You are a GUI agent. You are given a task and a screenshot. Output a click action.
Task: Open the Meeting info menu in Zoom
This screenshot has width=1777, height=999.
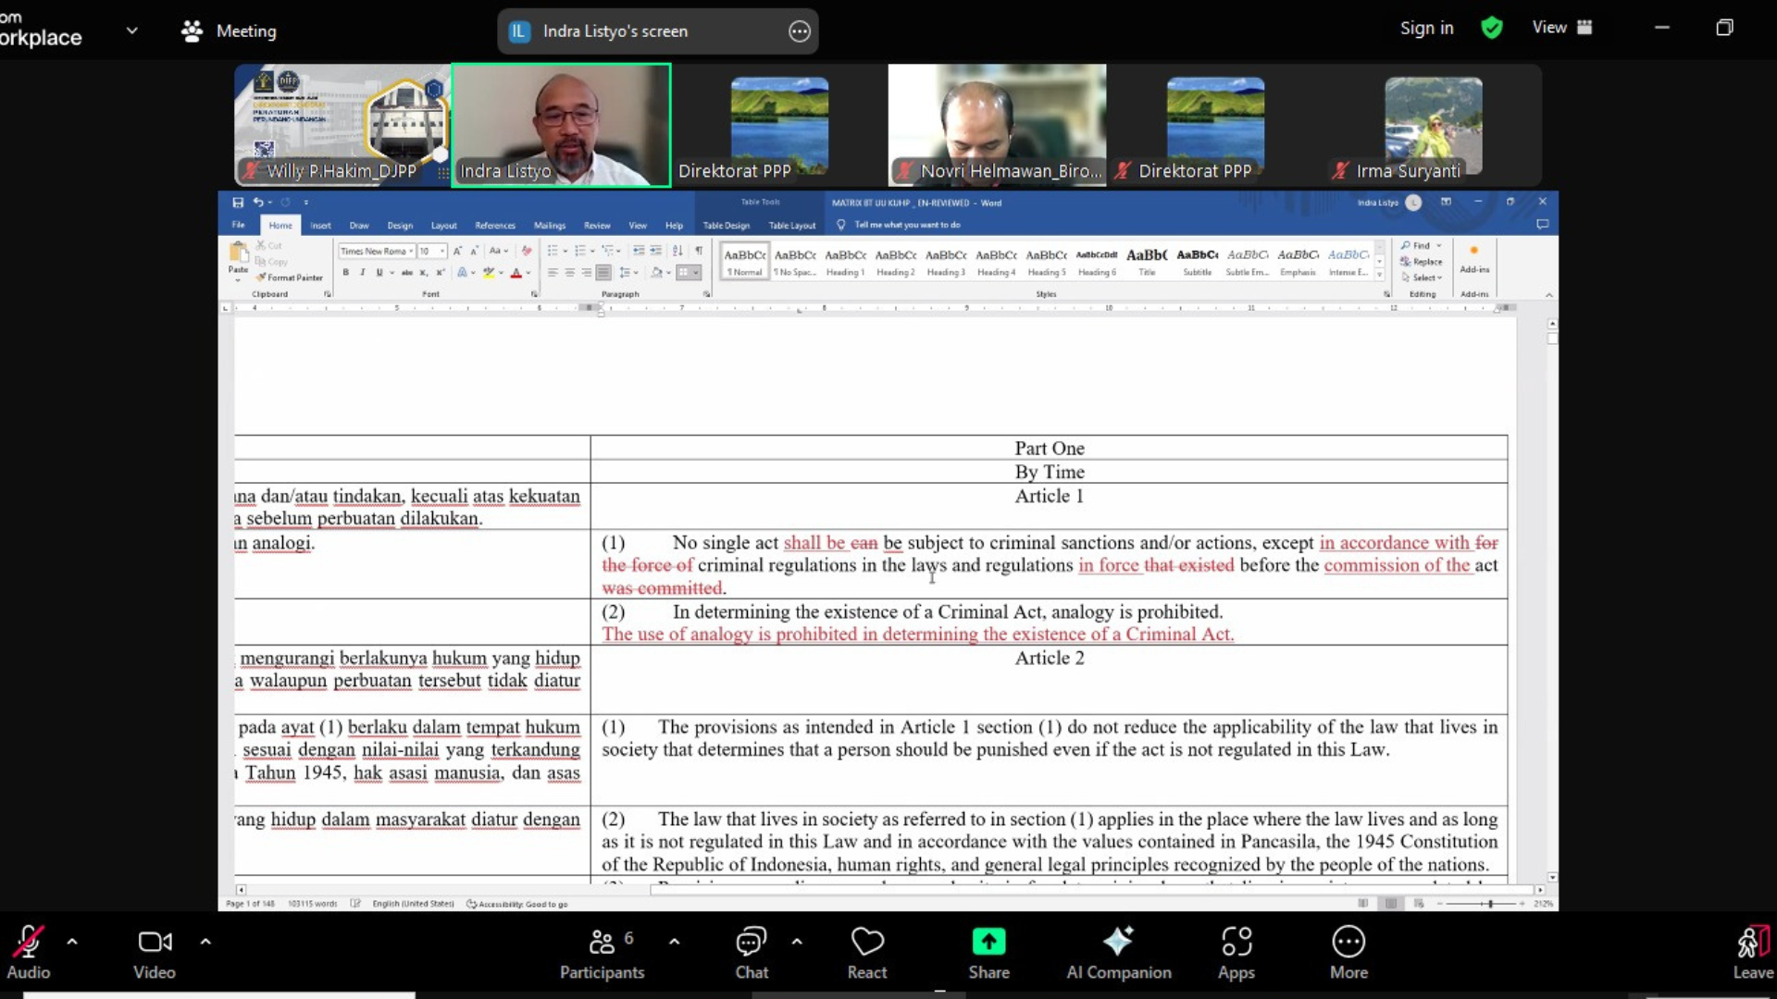230,31
